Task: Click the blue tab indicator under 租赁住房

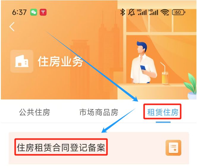Action: tap(163, 122)
